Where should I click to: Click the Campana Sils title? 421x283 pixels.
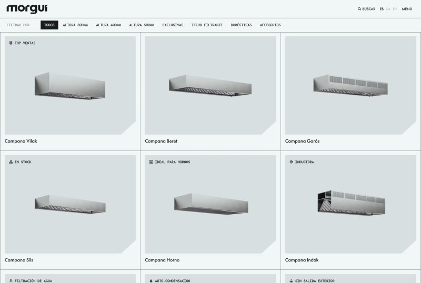[19, 260]
